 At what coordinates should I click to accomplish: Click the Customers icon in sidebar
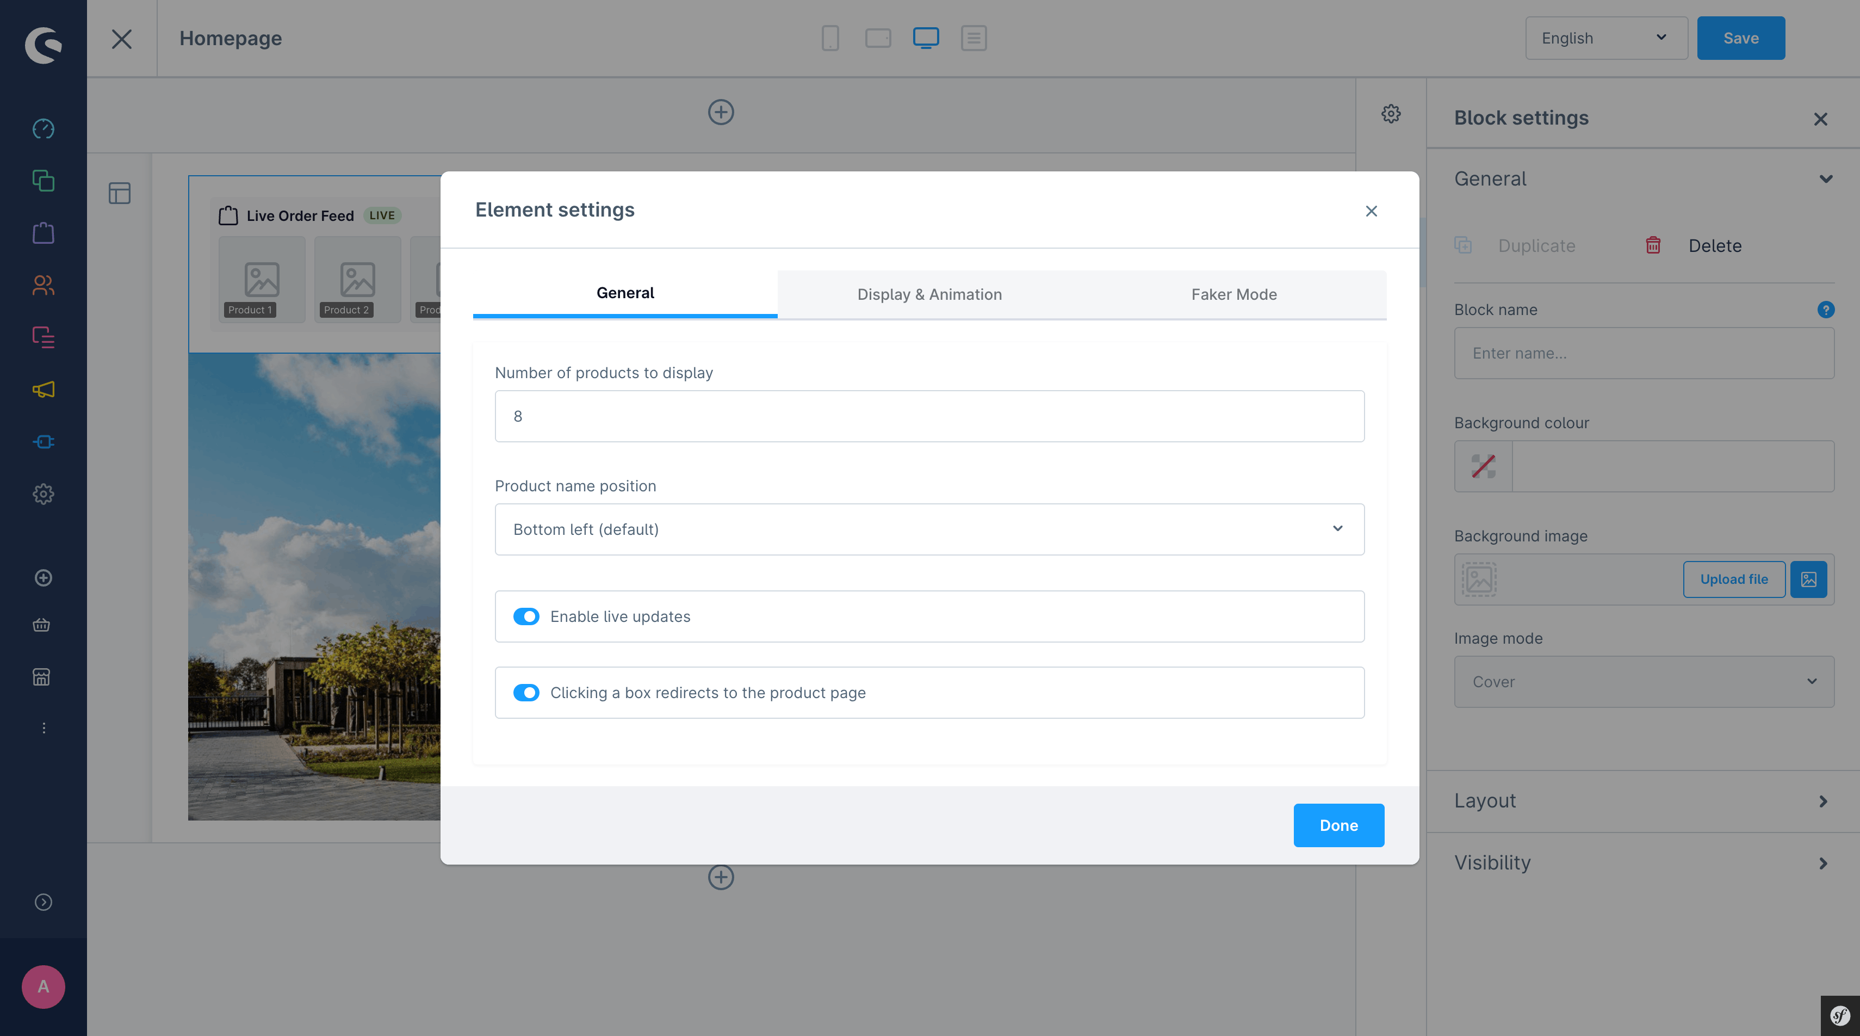44,285
